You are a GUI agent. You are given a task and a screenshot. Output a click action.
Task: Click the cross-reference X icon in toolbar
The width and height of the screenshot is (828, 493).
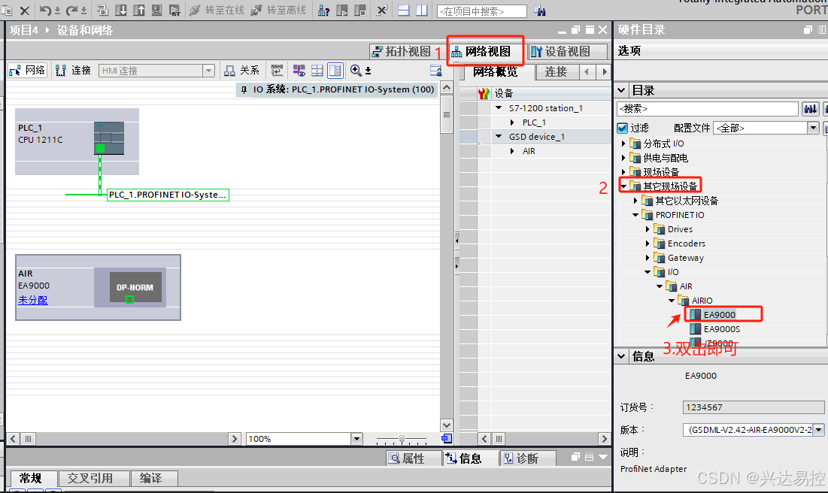pyautogui.click(x=382, y=10)
